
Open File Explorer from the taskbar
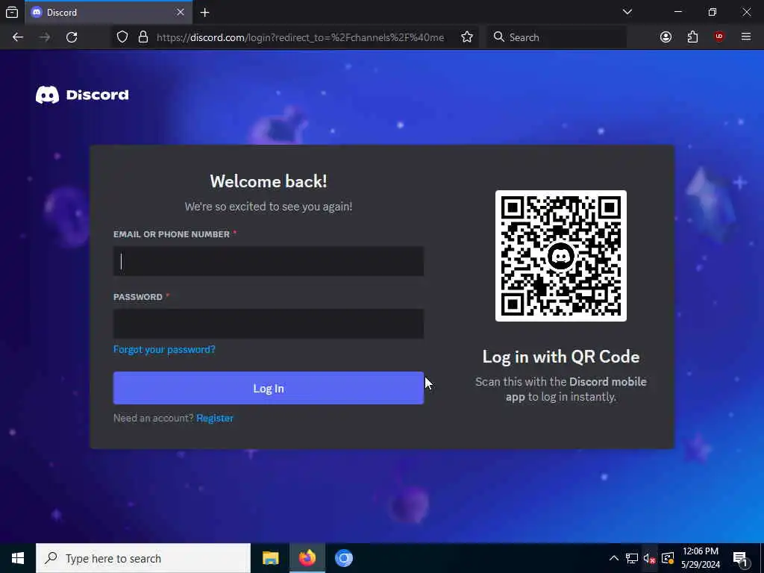pos(270,558)
